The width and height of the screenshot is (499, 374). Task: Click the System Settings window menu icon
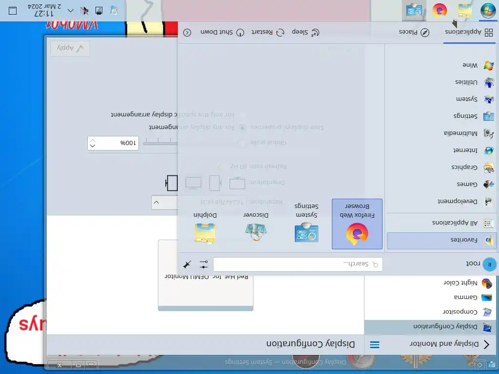coord(491,364)
